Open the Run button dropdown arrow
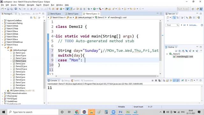The image size is (204, 115). click(97, 9)
